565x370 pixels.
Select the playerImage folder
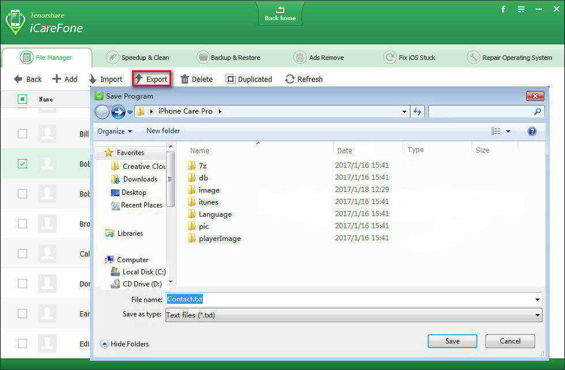[214, 238]
